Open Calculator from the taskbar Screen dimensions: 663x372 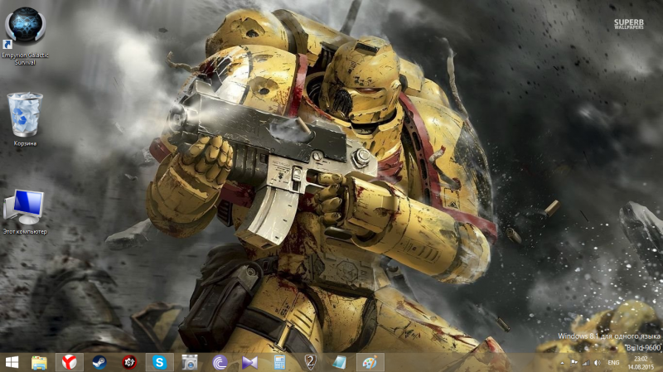[279, 362]
